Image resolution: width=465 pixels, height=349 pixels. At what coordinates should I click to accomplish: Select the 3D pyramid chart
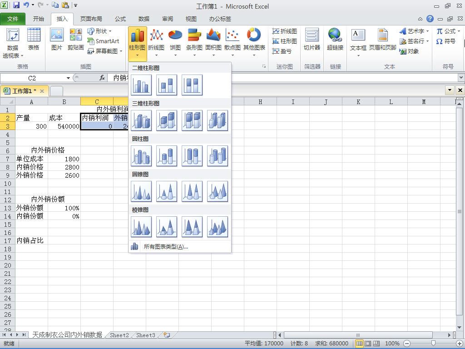218,227
